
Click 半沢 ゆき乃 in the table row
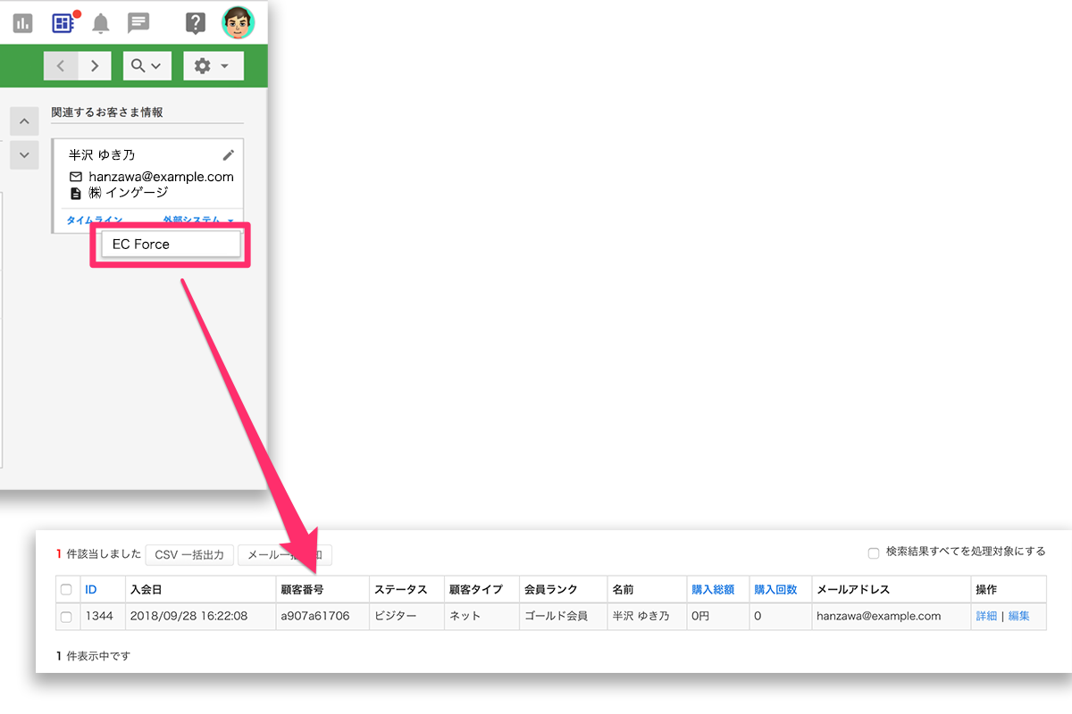point(641,616)
